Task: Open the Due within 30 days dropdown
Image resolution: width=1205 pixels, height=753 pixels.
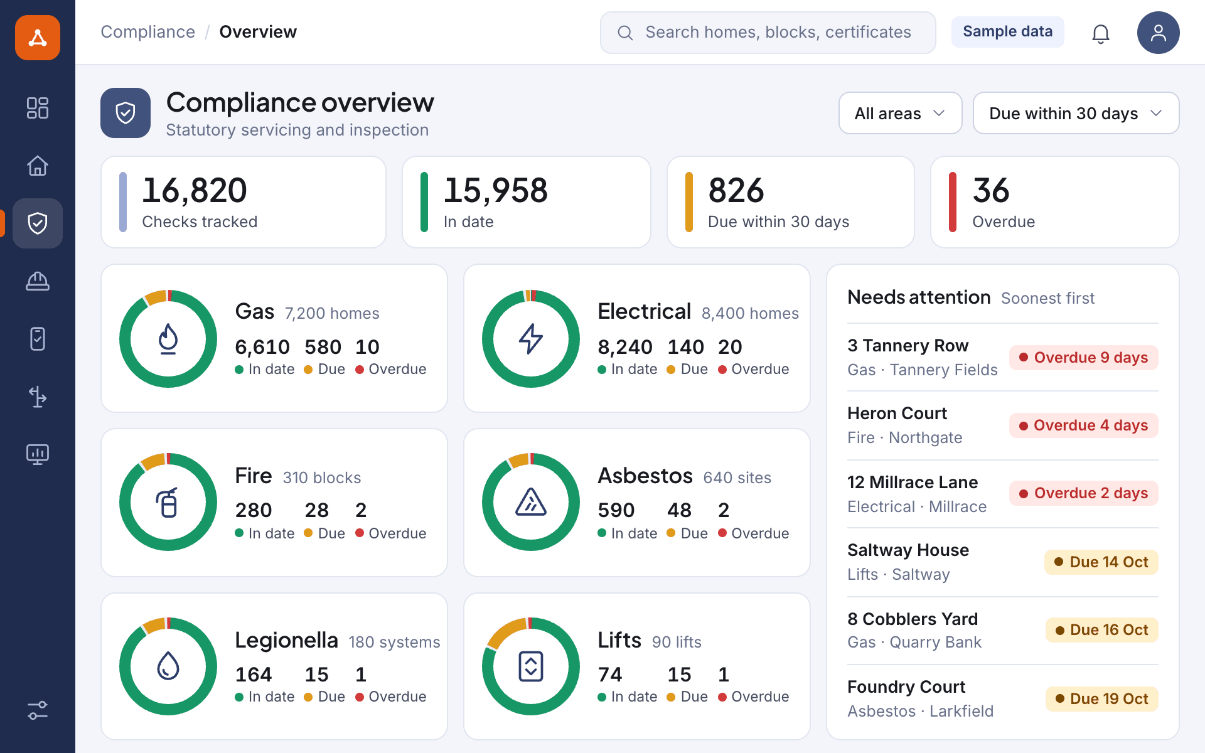Action: 1076,113
